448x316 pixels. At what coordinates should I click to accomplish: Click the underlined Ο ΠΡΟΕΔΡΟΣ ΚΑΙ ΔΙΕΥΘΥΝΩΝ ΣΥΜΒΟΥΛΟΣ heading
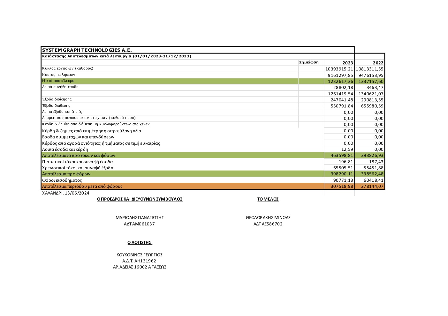click(140, 199)
